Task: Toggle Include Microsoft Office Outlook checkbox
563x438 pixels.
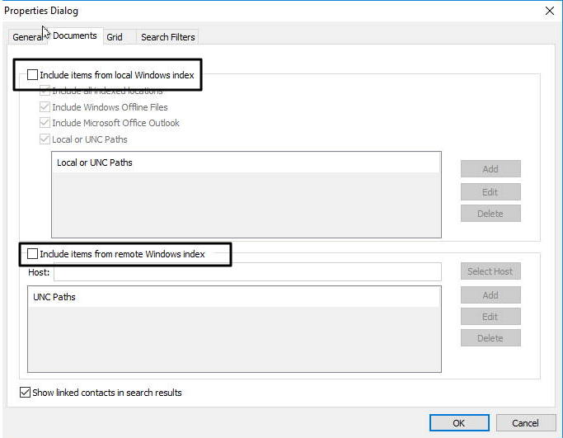Action: [x=45, y=123]
